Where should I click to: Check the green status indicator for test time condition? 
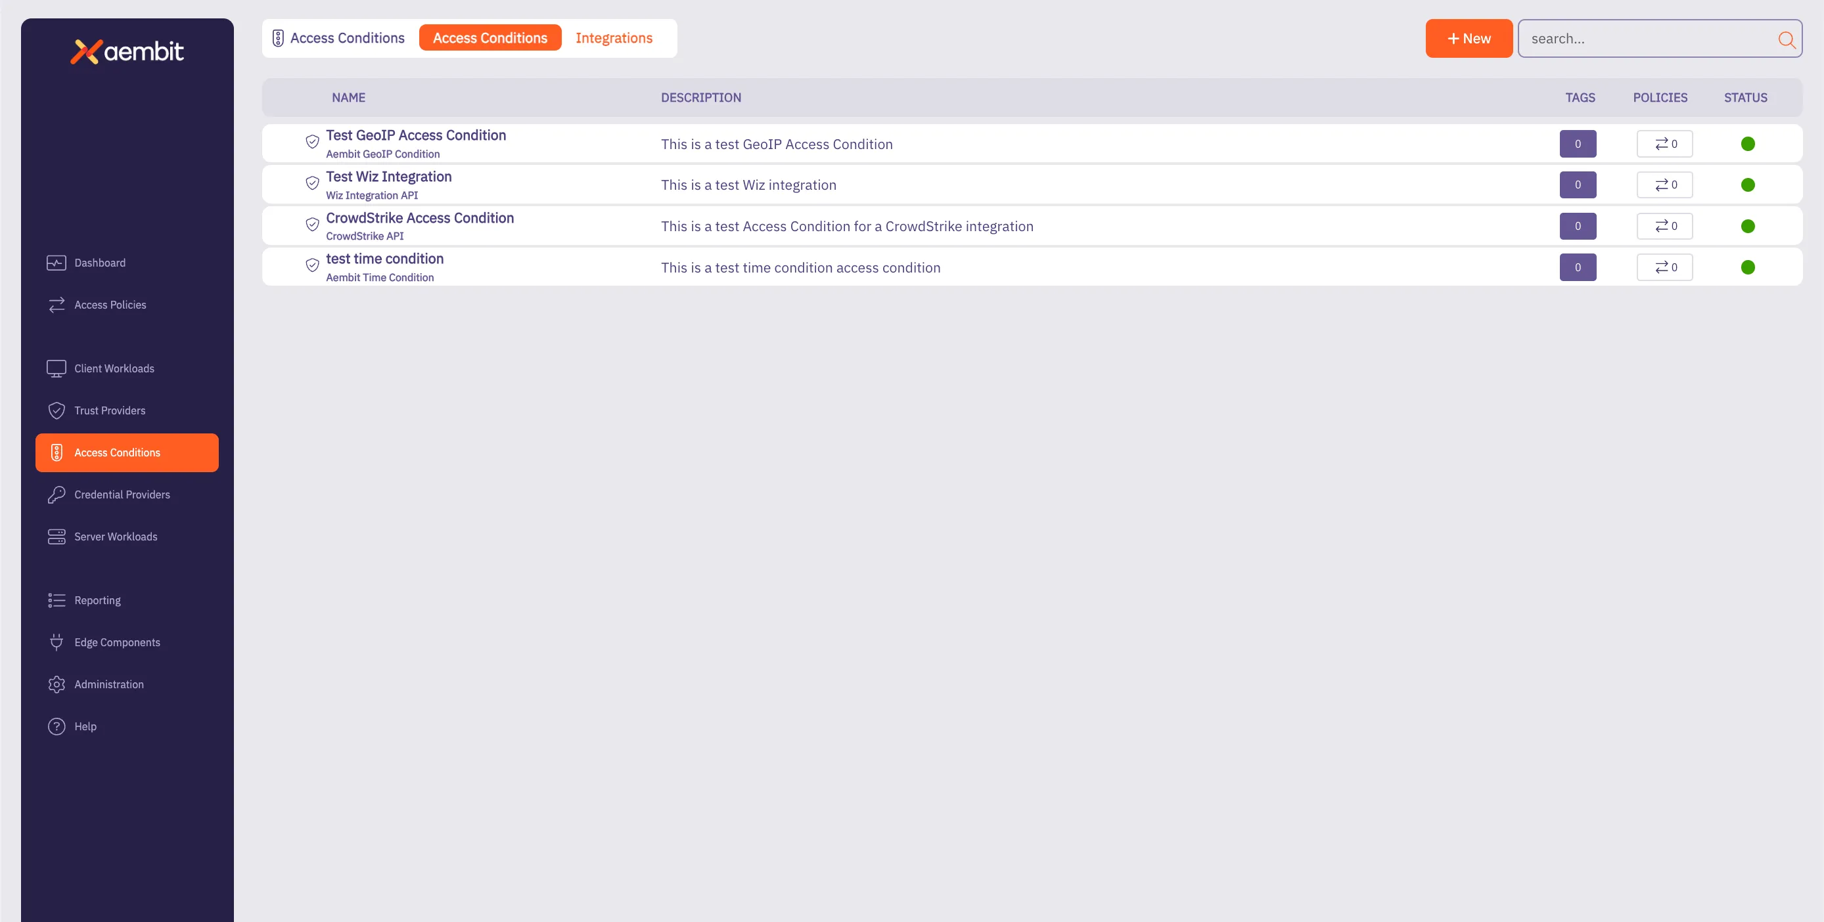pyautogui.click(x=1749, y=267)
